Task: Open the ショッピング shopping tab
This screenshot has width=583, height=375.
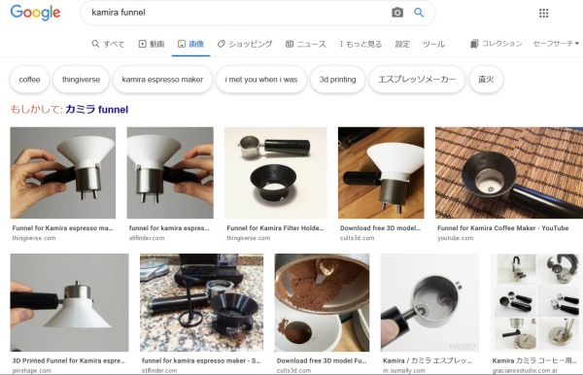Action: [x=245, y=44]
